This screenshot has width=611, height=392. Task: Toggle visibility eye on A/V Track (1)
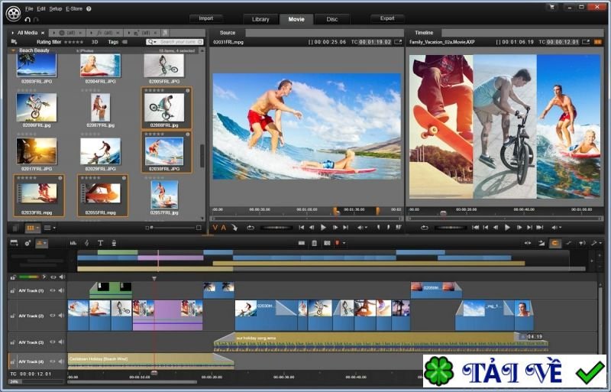click(53, 290)
